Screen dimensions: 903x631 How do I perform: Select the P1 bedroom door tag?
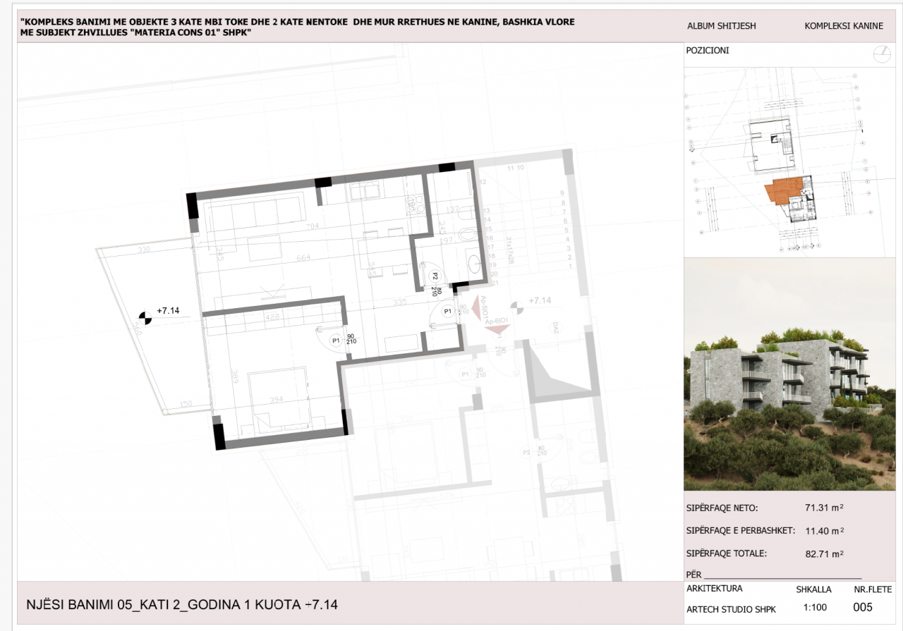tap(337, 341)
